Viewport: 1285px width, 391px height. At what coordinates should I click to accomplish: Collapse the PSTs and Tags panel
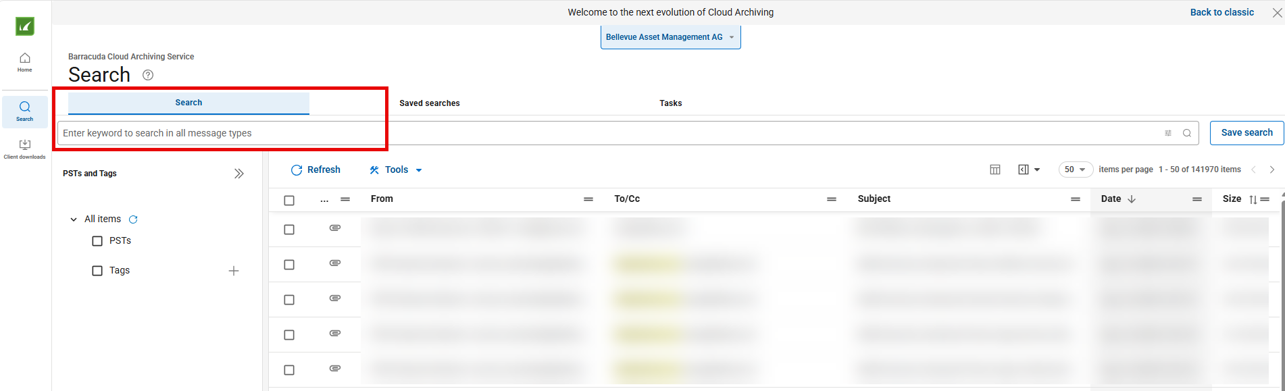pos(239,174)
